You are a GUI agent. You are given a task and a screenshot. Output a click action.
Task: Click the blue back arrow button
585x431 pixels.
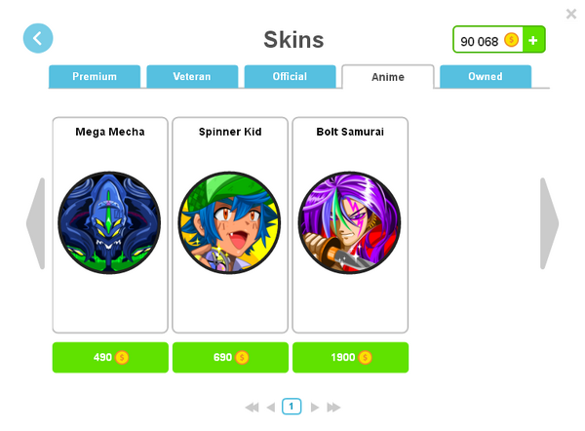pos(38,38)
